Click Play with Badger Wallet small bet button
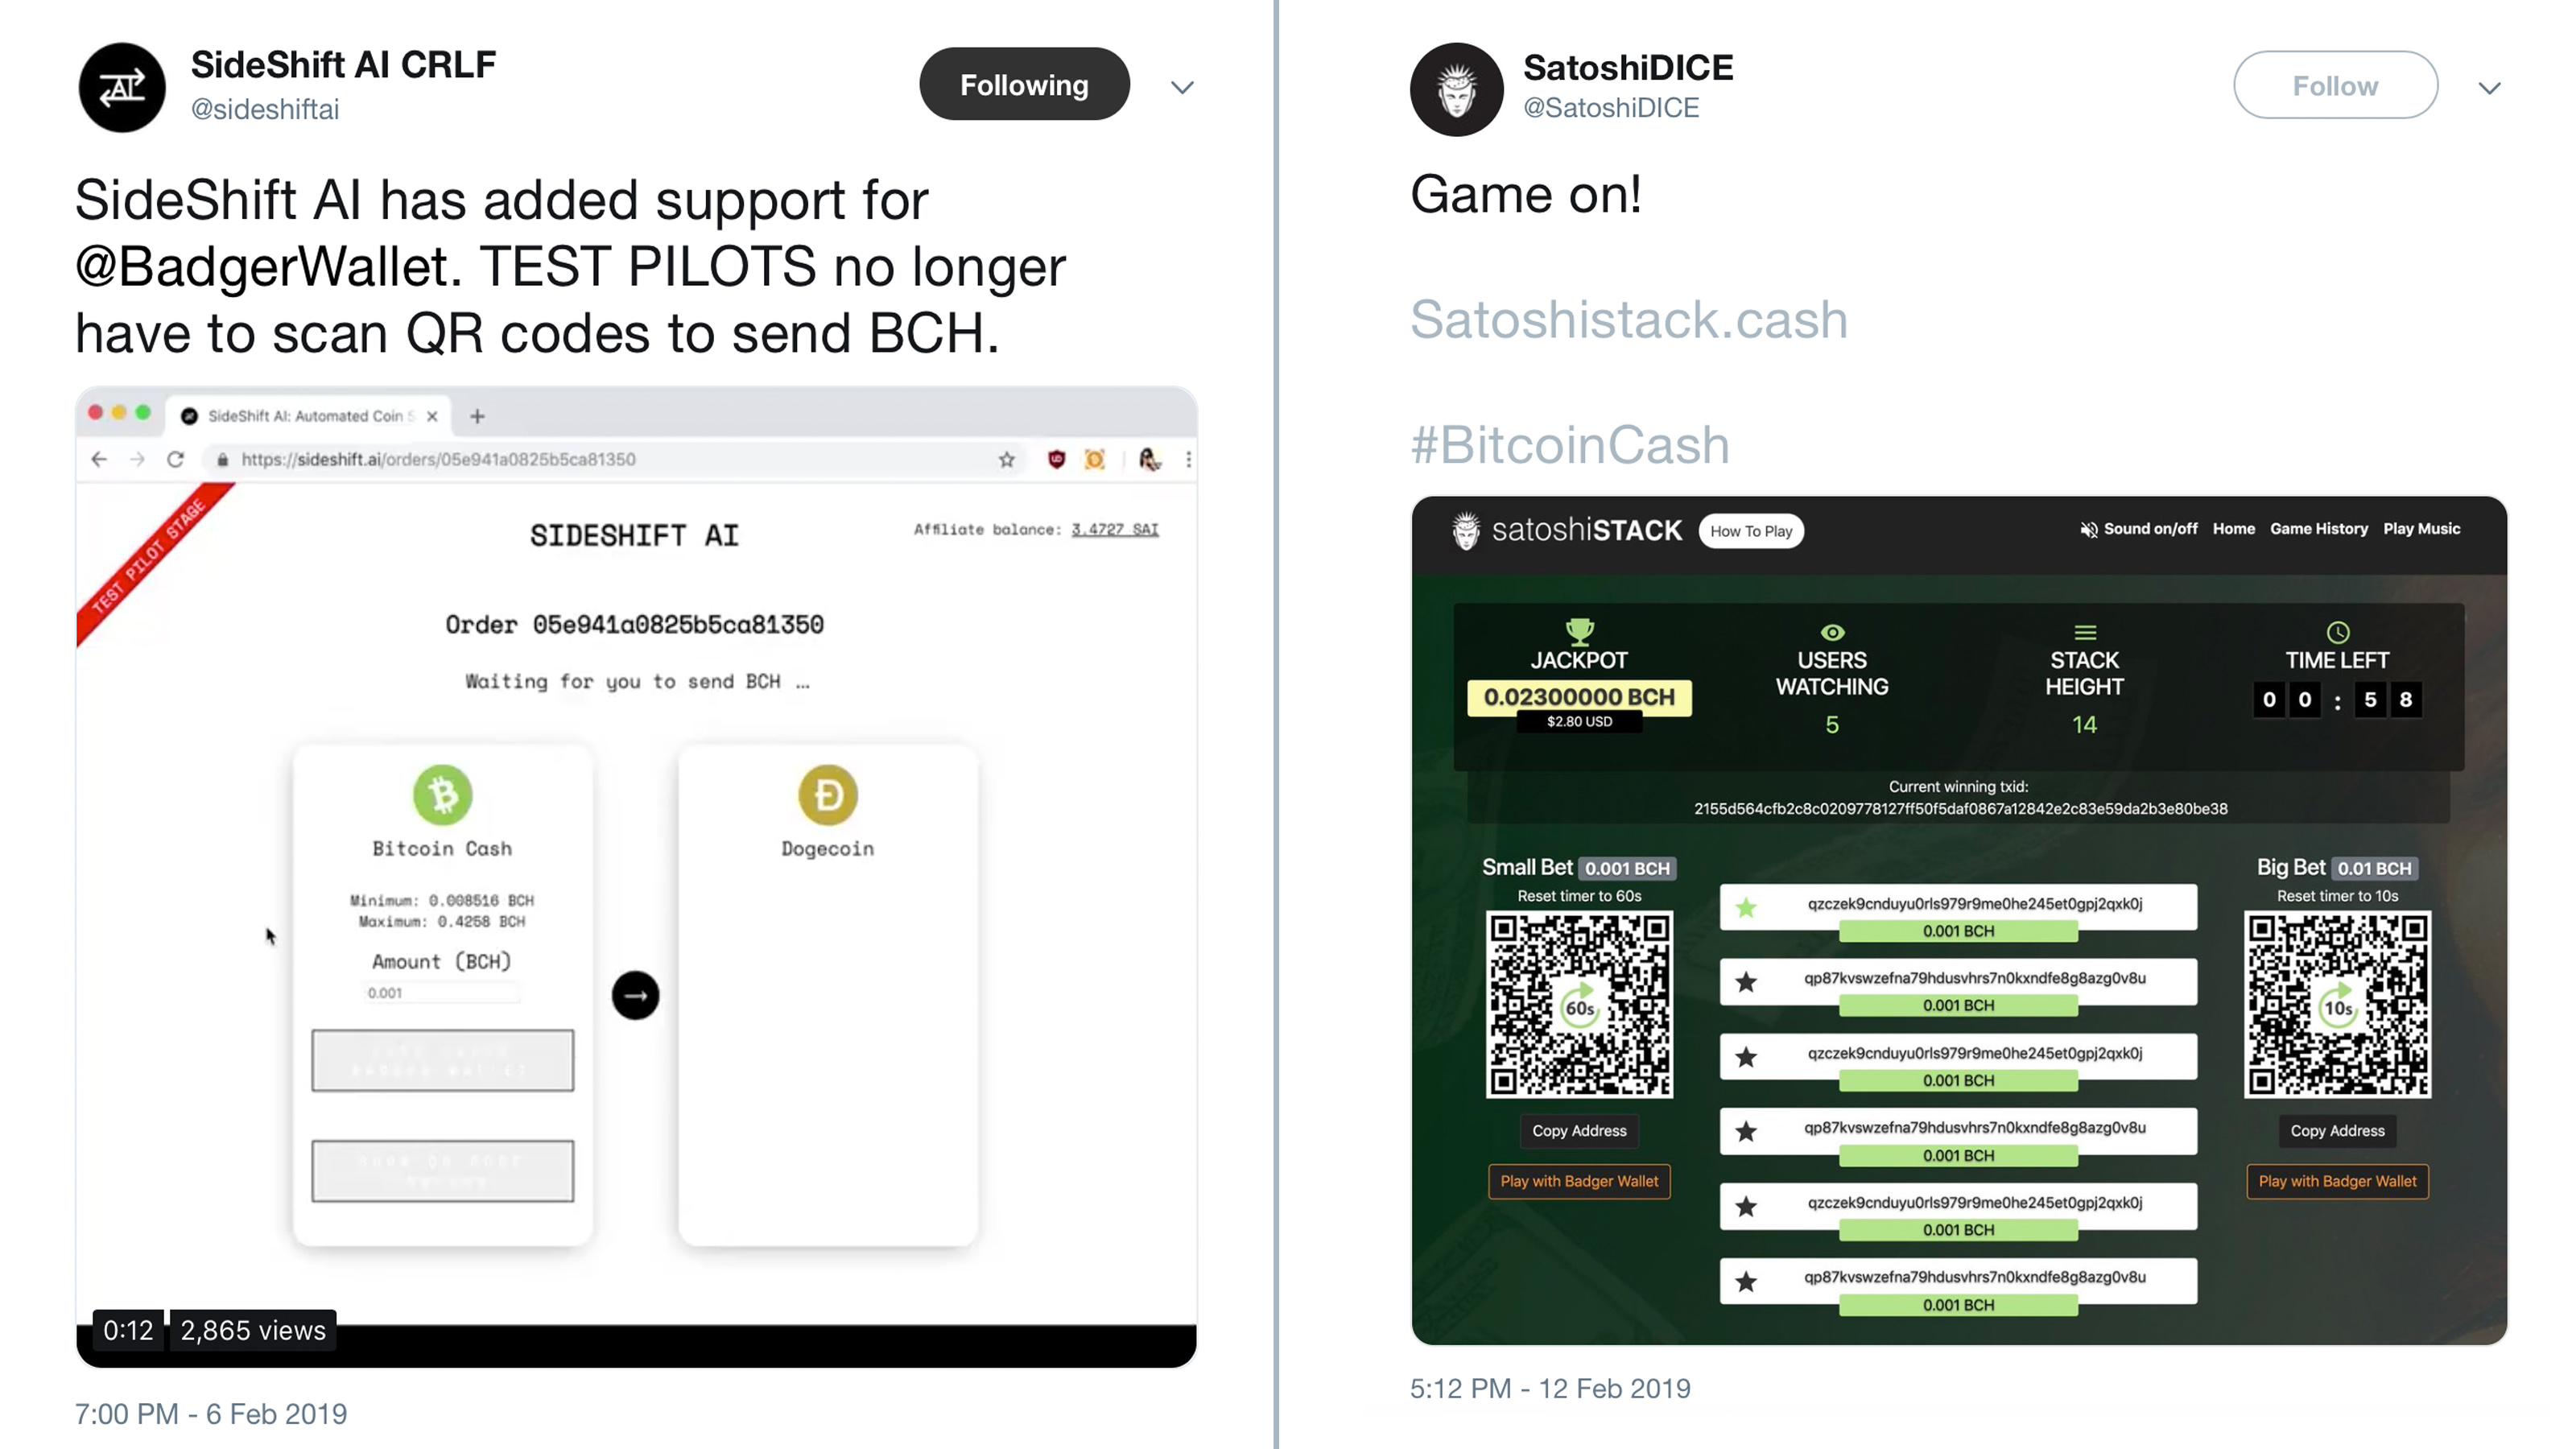Image resolution: width=2576 pixels, height=1449 pixels. tap(1575, 1180)
